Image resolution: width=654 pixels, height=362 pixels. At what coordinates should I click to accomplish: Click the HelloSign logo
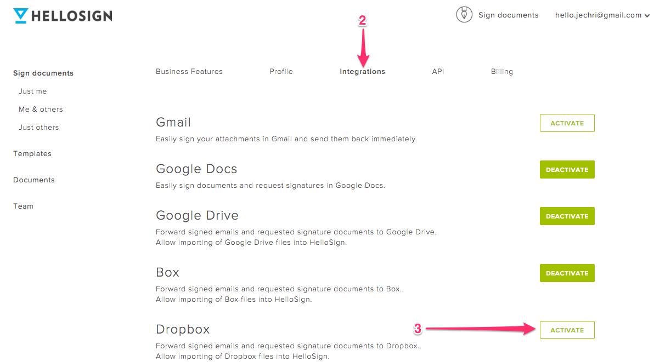coord(63,16)
